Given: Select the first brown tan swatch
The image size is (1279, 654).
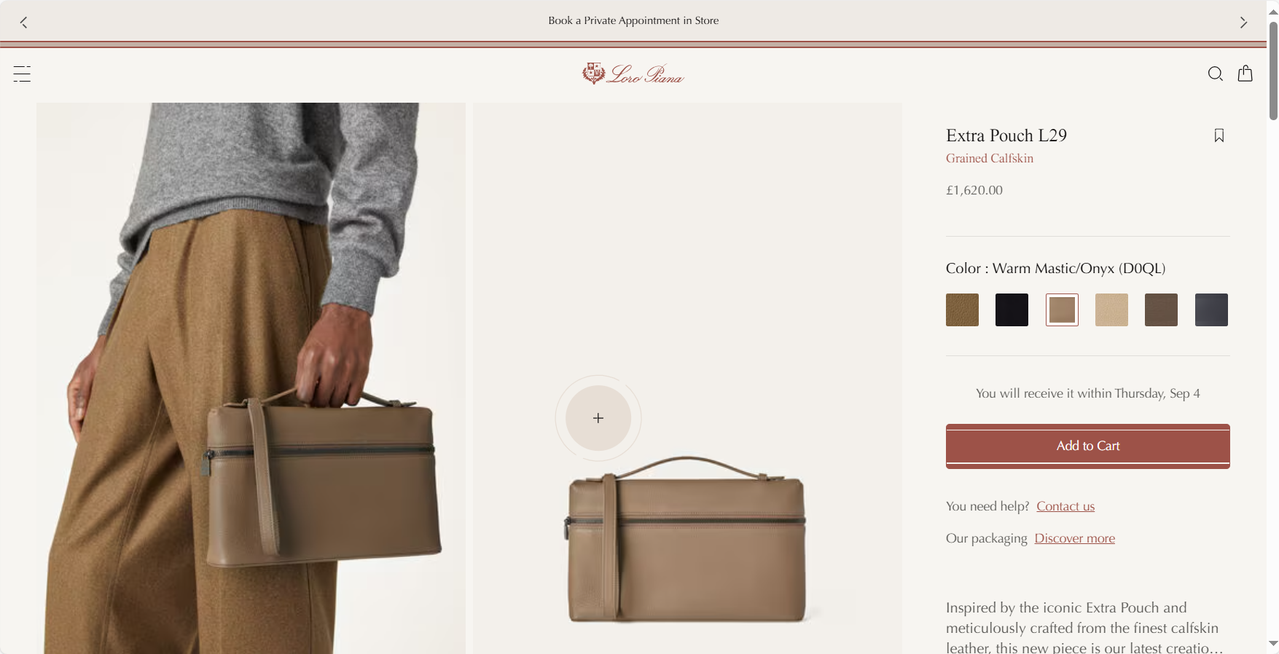Looking at the screenshot, I should [x=962, y=310].
